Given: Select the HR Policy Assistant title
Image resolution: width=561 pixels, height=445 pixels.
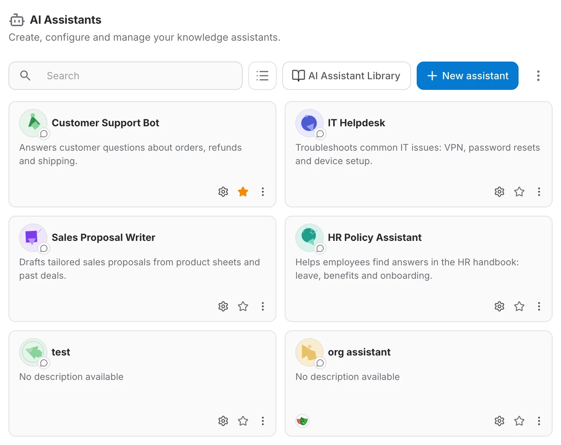Looking at the screenshot, I should (375, 237).
